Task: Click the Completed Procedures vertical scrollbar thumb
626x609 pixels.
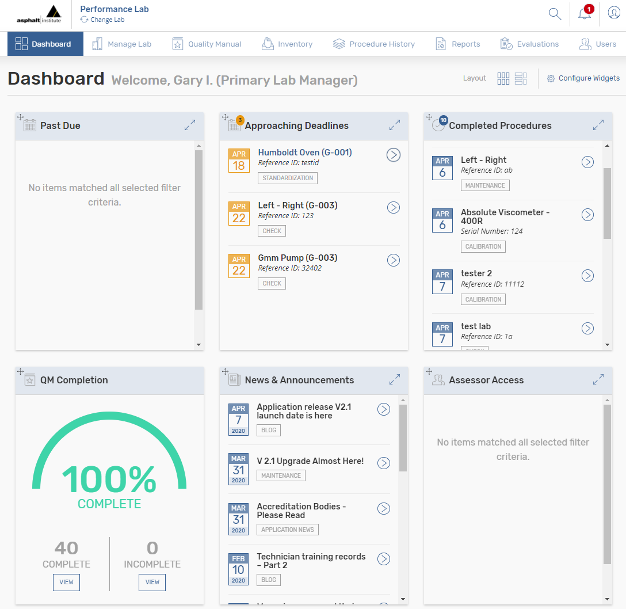Action: 607,203
